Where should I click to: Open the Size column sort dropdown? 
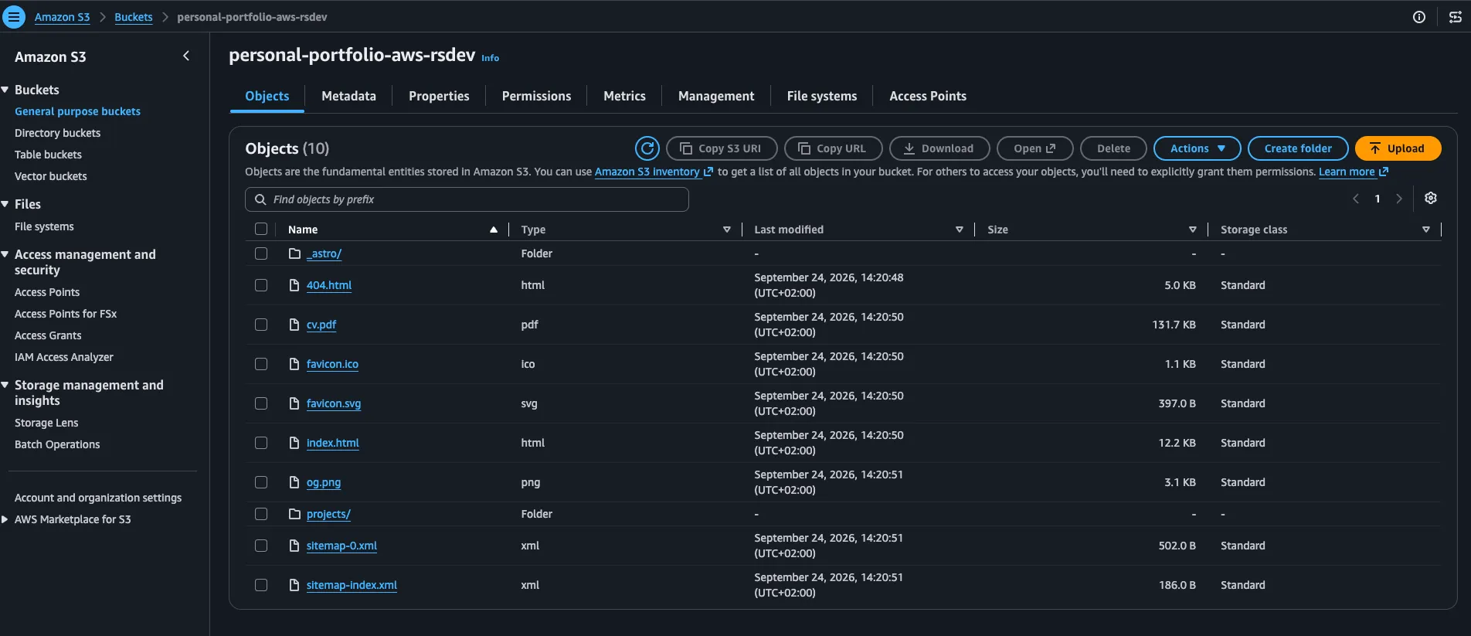click(1192, 230)
